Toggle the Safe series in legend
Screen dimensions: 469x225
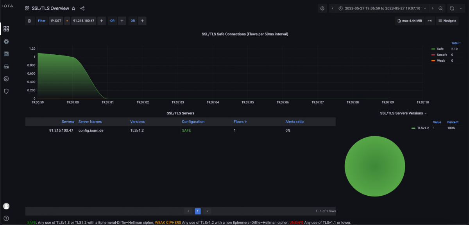click(x=440, y=49)
